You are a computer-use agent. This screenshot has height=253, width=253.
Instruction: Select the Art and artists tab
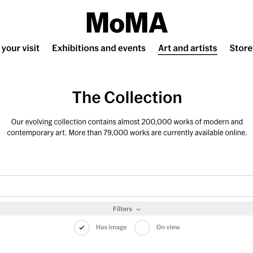[x=188, y=48]
